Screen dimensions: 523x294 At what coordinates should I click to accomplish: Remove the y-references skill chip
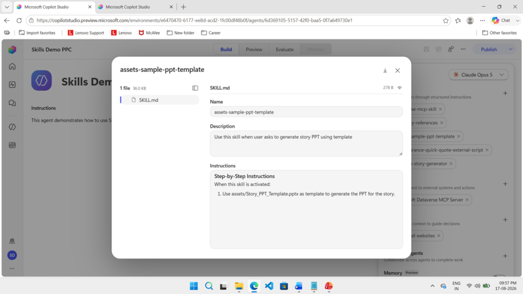[442, 122]
